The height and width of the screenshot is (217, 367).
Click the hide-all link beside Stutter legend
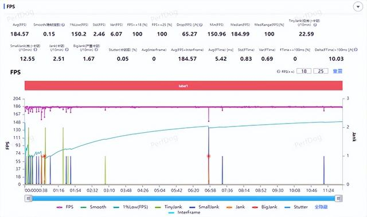pyautogui.click(x=321, y=207)
